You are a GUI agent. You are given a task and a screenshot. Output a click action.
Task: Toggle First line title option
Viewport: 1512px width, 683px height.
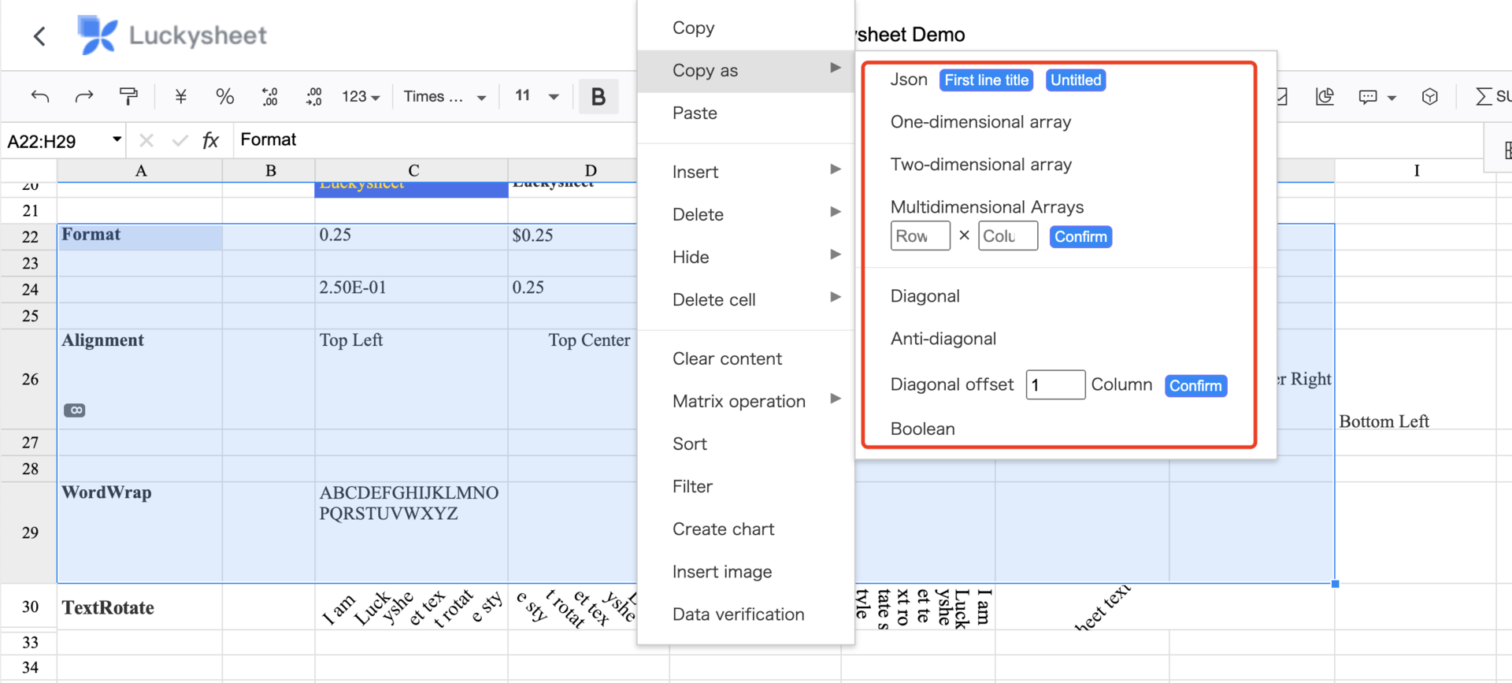tap(986, 80)
